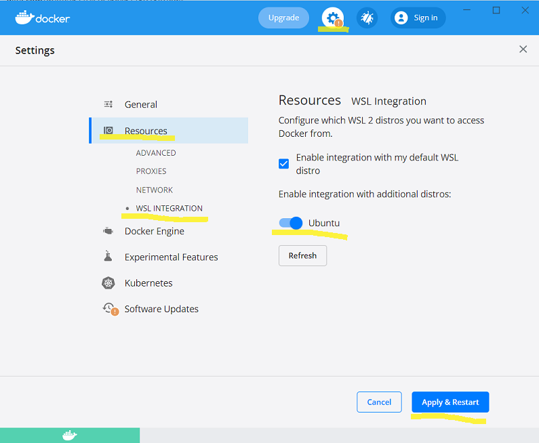This screenshot has width=539, height=443.
Task: Open Kubernetes settings
Action: coord(148,283)
